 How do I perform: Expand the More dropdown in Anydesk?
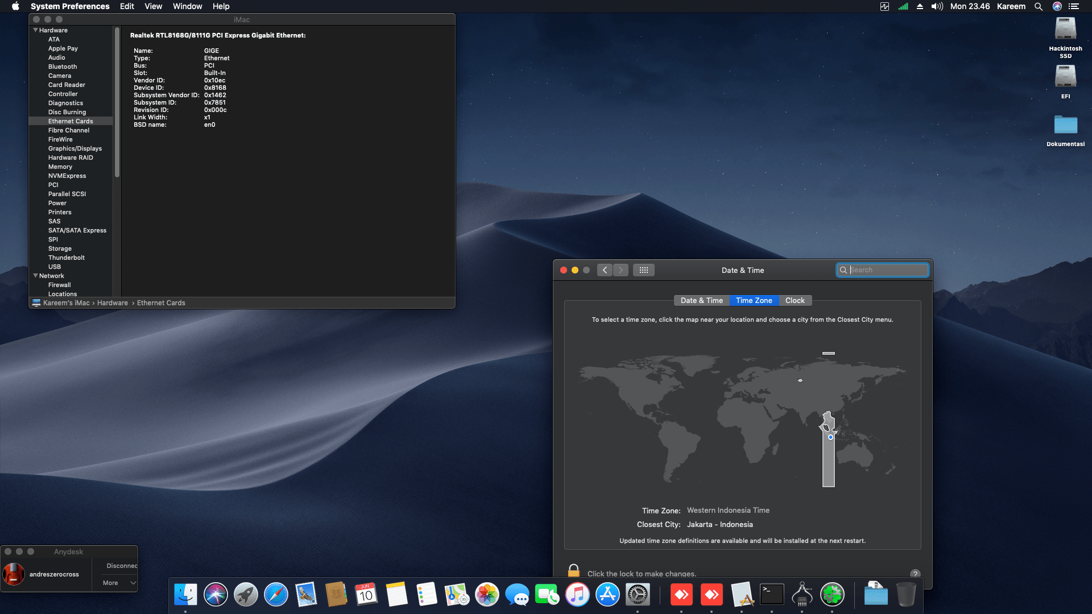point(117,583)
